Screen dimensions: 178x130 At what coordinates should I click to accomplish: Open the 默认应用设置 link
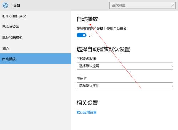click(x=87, y=112)
